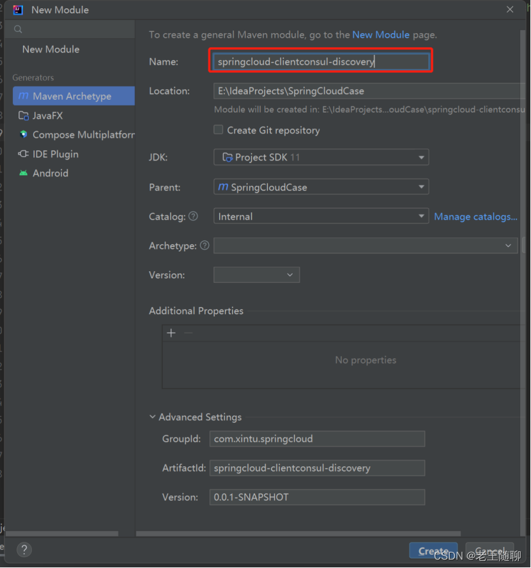Click the Manage catalogs link
The height and width of the screenshot is (568, 531).
pyautogui.click(x=475, y=217)
